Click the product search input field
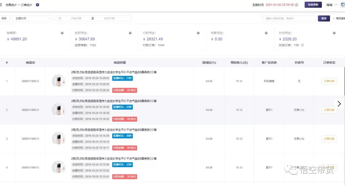This screenshot has width=345, height=185. (289, 19)
